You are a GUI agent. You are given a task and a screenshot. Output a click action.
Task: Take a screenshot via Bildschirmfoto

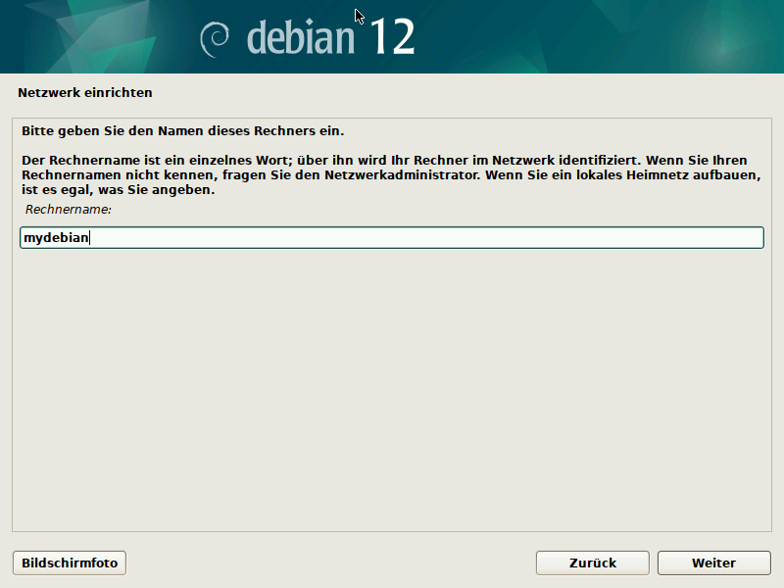point(68,563)
